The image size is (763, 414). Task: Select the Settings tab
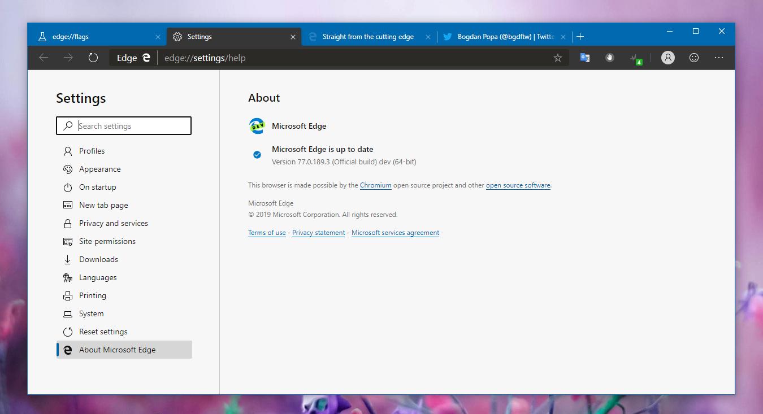pyautogui.click(x=234, y=37)
